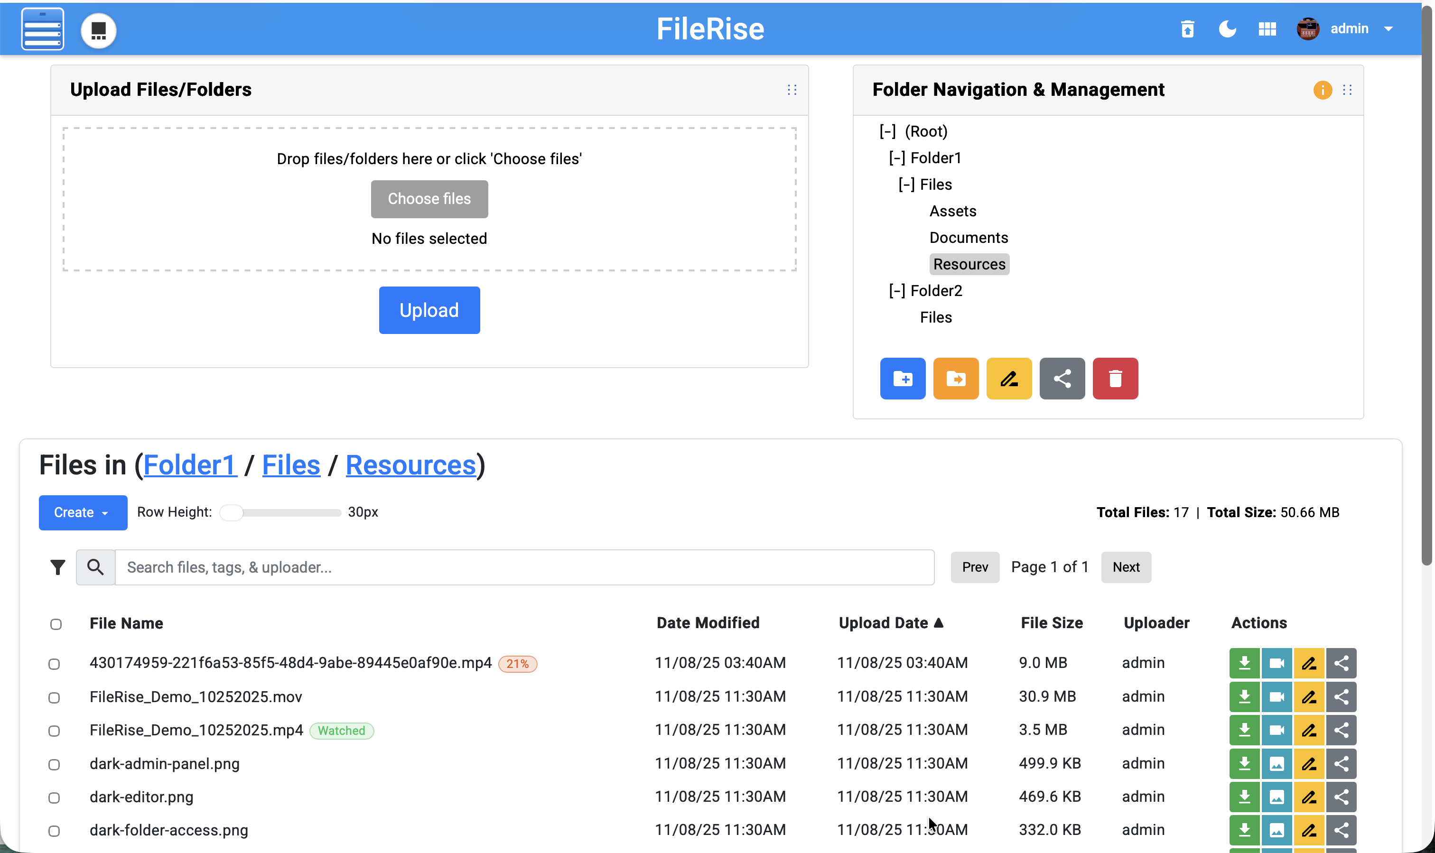The image size is (1435, 853).
Task: Select the dark-editor.png checkbox
Action: [54, 798]
